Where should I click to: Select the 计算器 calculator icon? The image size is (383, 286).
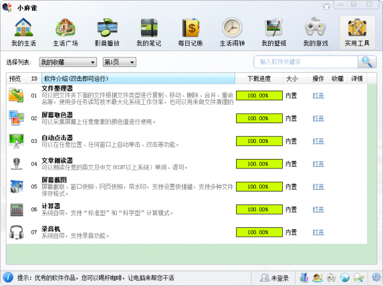point(17,209)
